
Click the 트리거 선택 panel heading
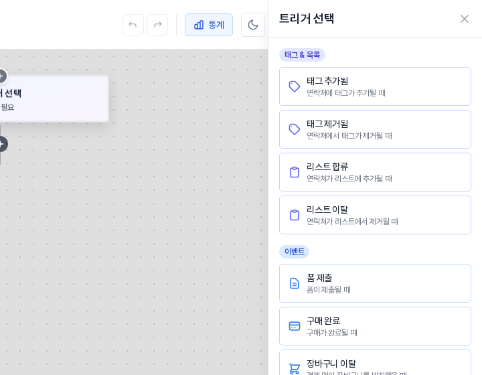307,19
